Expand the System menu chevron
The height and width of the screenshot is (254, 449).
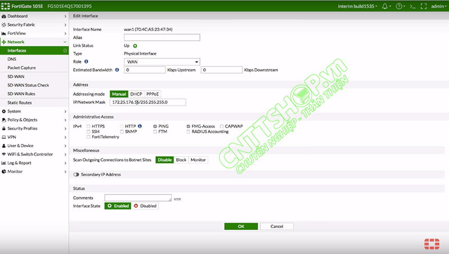(x=65, y=111)
